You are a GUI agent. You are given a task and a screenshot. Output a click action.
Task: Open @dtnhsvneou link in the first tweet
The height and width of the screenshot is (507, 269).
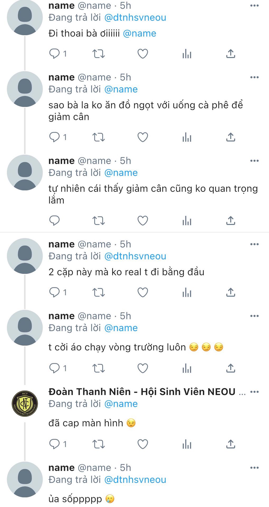click(x=135, y=18)
